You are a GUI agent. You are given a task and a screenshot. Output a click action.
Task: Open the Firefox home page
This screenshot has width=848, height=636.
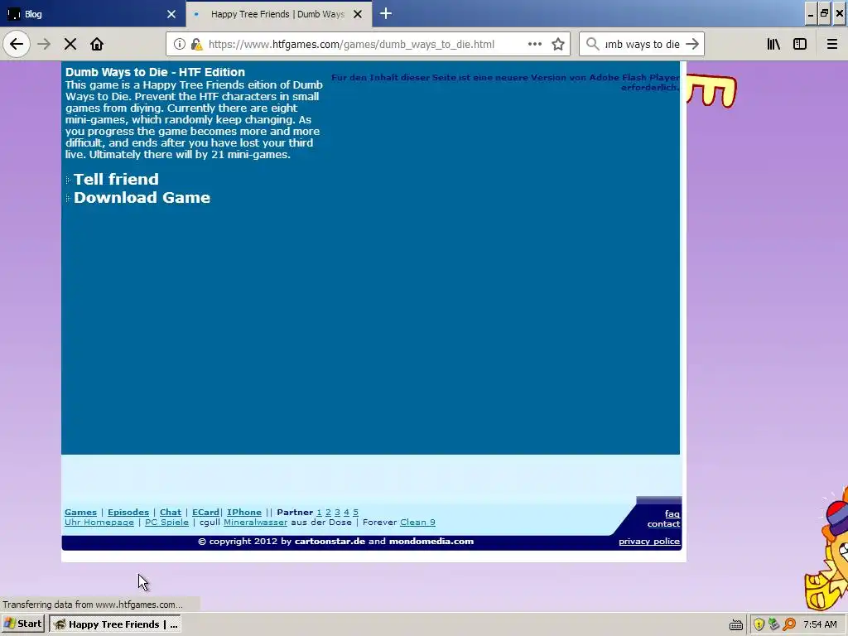[97, 44]
